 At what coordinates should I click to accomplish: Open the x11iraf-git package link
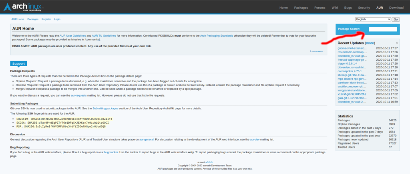click(352, 94)
